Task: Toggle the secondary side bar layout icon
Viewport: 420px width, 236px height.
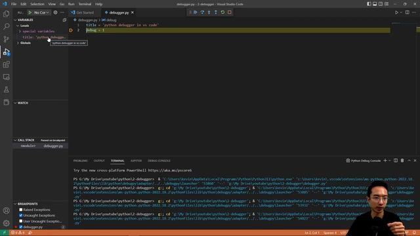Action: tap(381, 4)
